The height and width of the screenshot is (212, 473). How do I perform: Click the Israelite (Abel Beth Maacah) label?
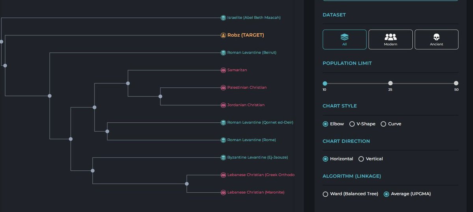pyautogui.click(x=254, y=18)
